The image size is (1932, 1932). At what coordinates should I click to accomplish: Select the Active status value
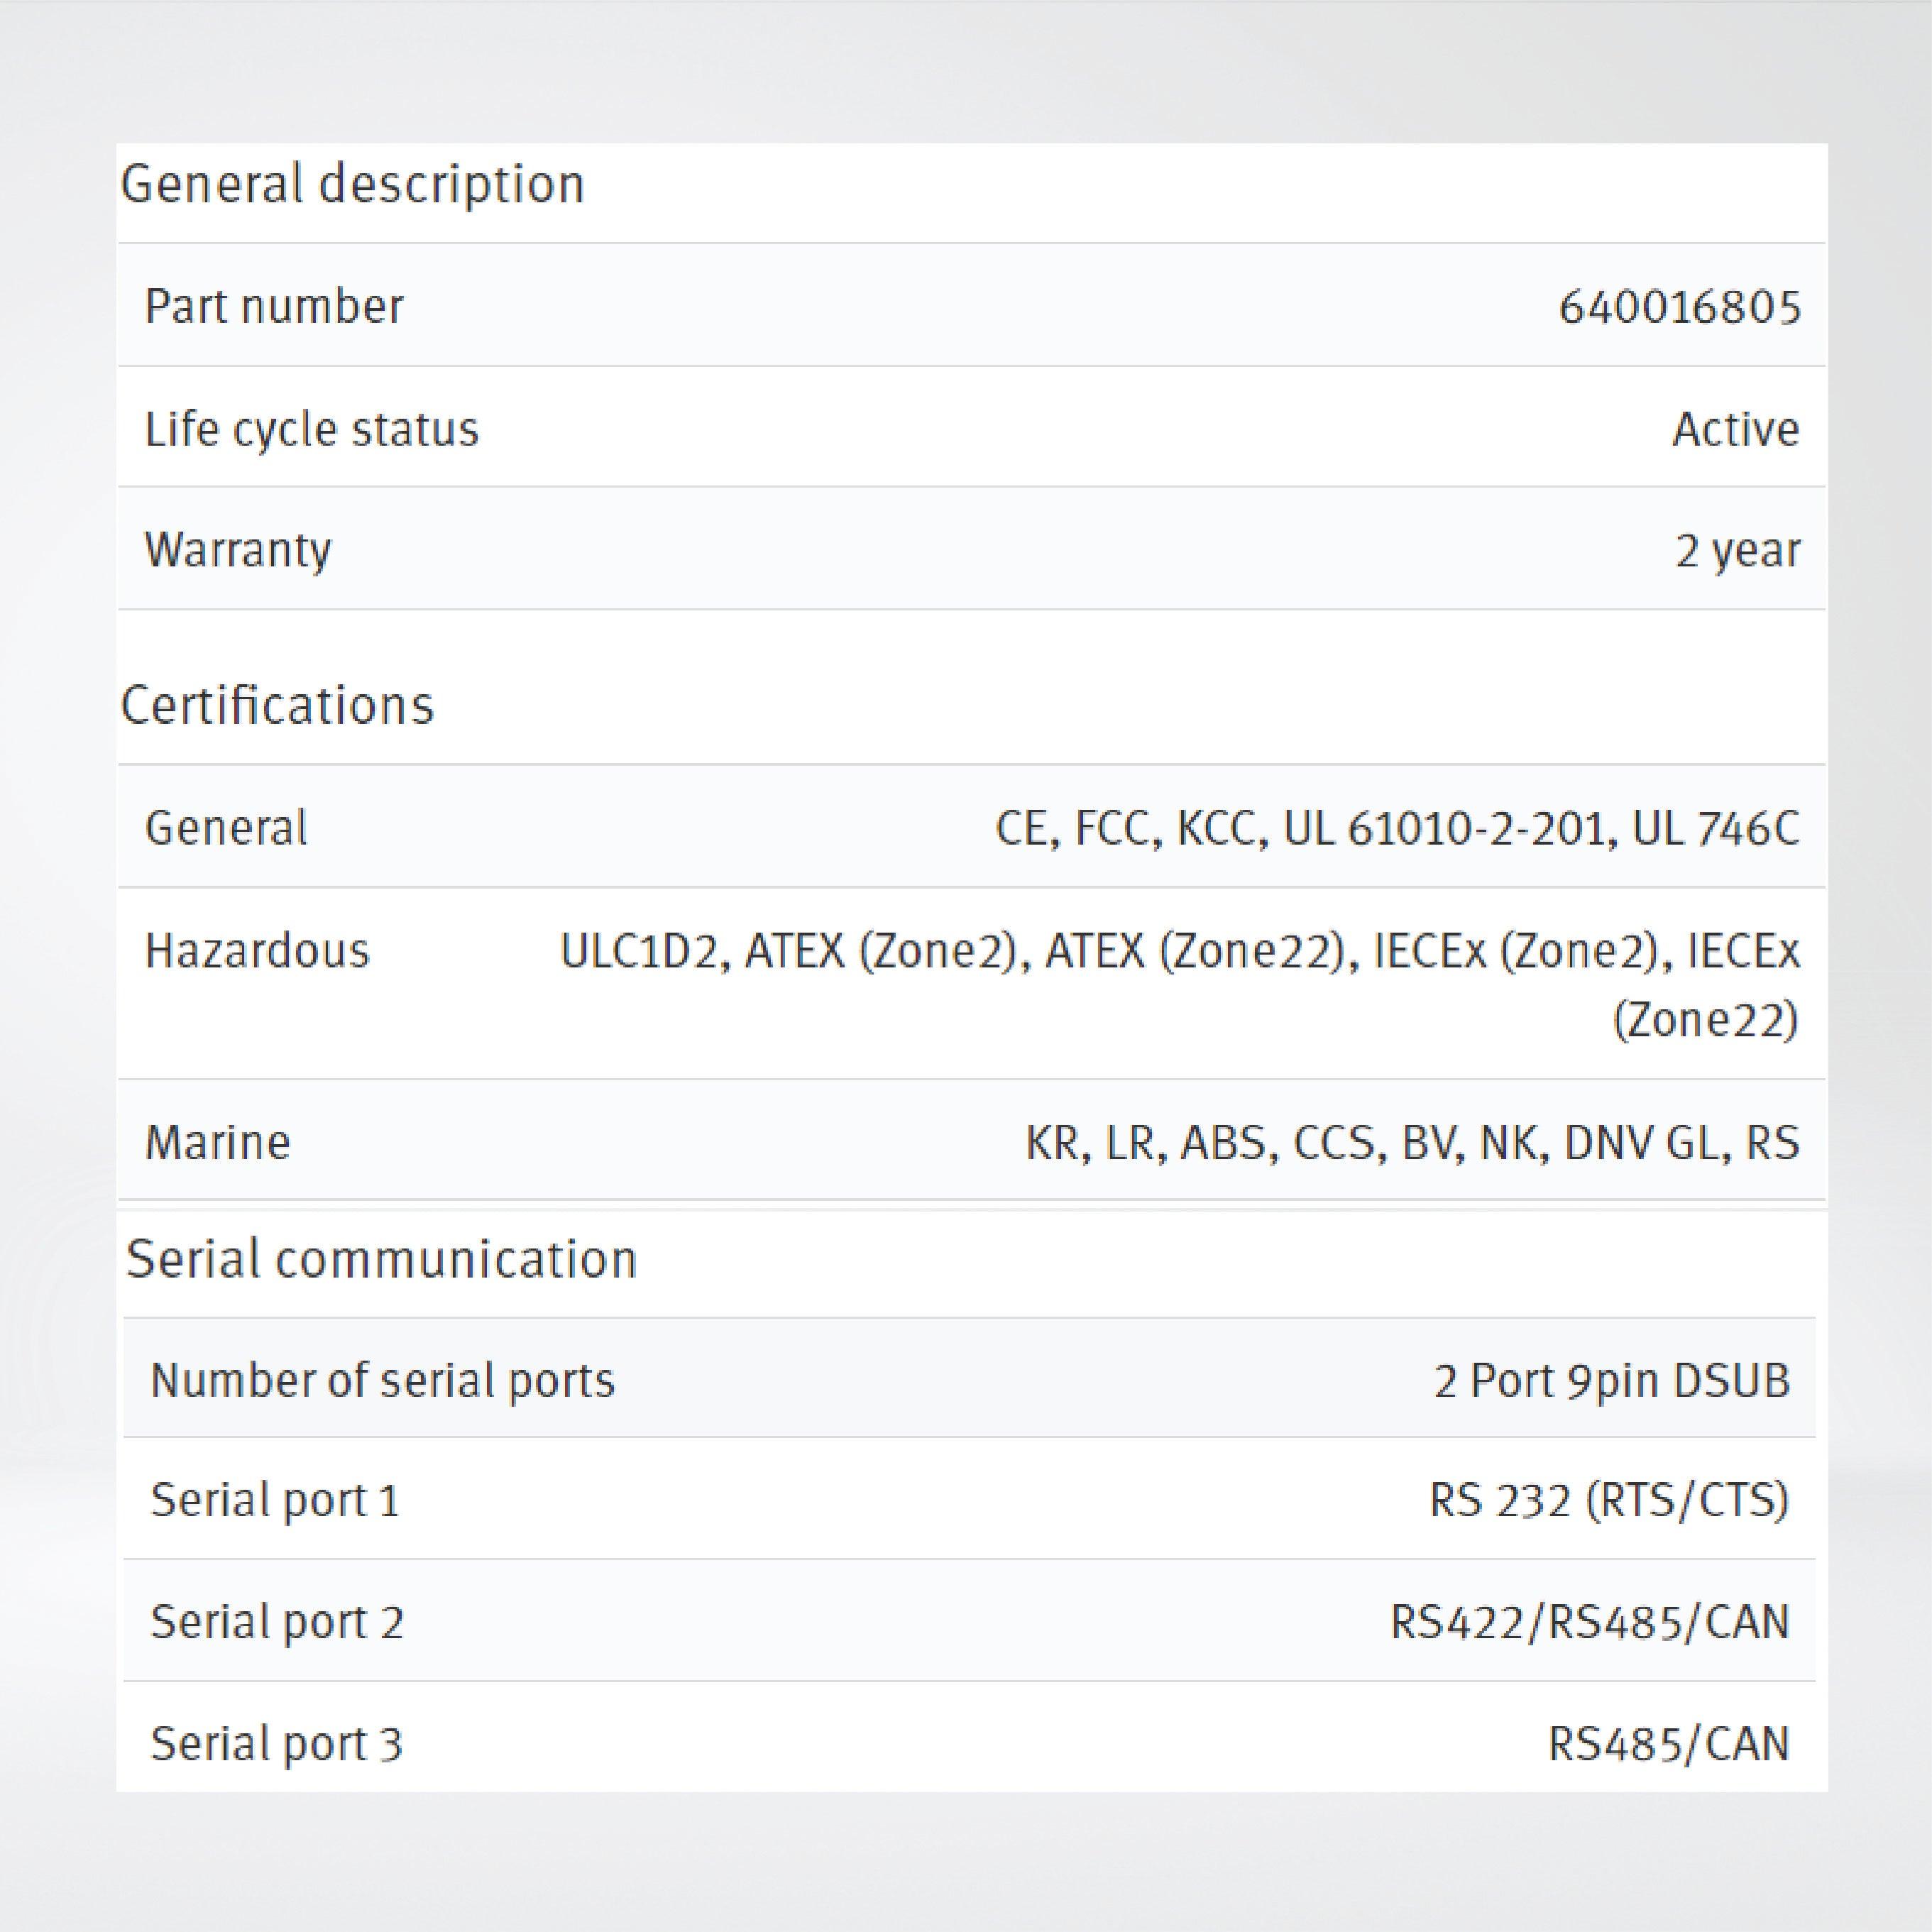pos(1735,429)
